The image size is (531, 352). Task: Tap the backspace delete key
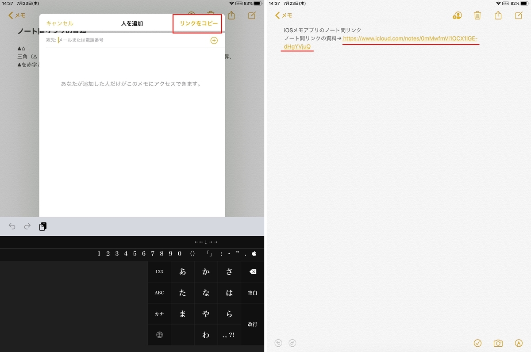coord(253,272)
